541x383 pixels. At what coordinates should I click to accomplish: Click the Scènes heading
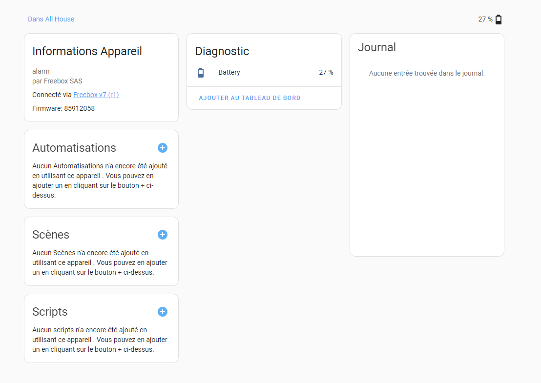click(51, 235)
